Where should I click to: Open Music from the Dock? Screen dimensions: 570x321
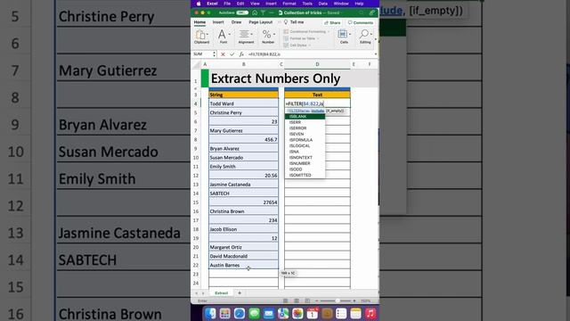(x=370, y=313)
